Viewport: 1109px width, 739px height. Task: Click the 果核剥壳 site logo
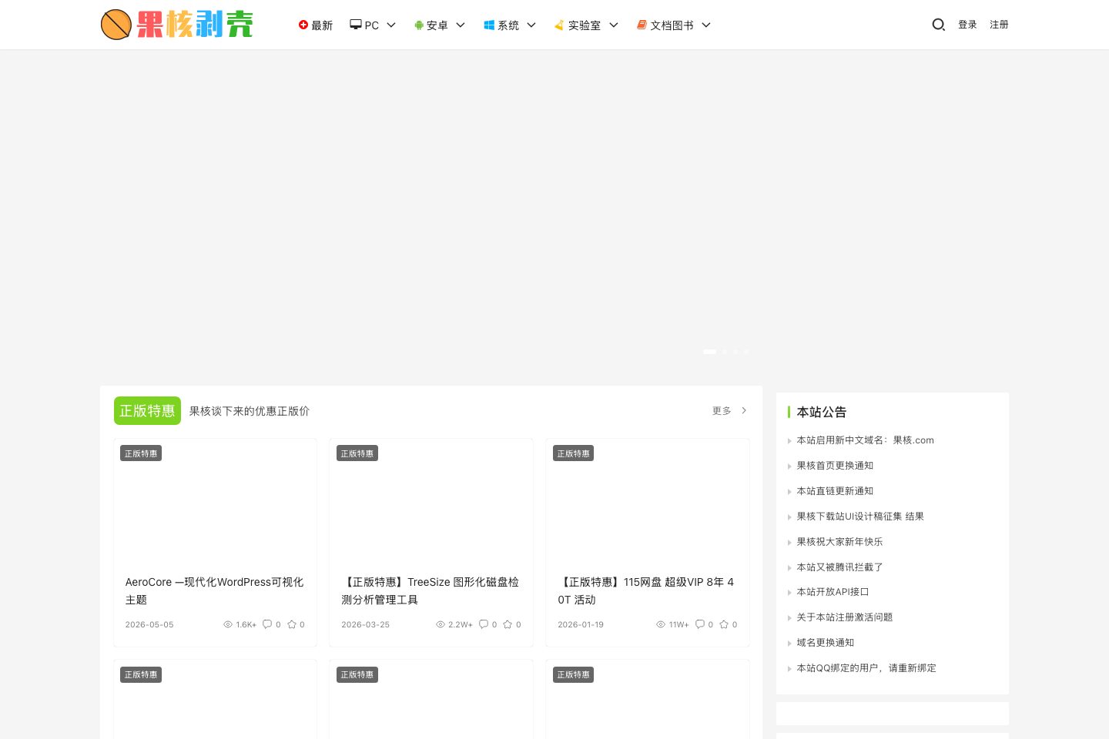click(177, 25)
